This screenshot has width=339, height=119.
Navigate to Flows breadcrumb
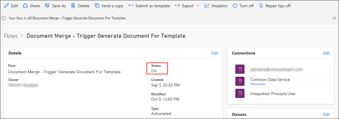tap(10, 36)
